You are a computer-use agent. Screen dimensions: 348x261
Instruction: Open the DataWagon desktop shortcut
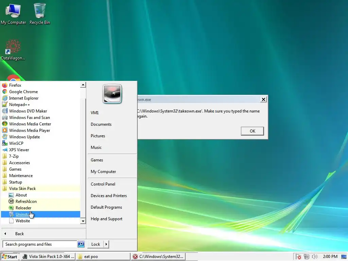point(13,50)
